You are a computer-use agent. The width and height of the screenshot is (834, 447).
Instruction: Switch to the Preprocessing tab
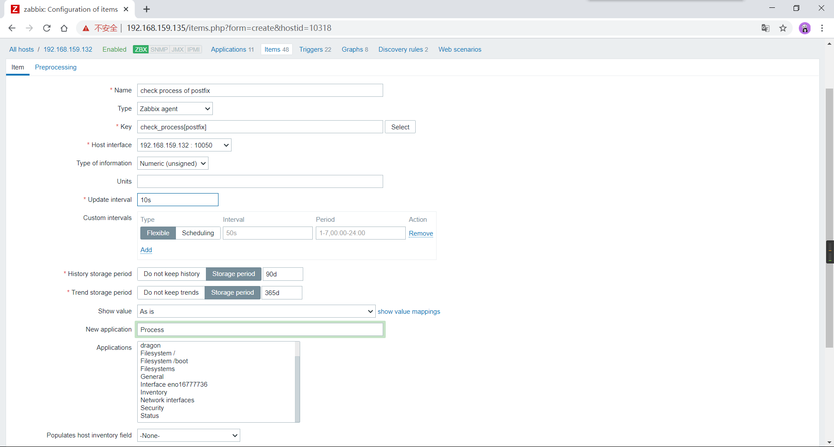tap(56, 67)
